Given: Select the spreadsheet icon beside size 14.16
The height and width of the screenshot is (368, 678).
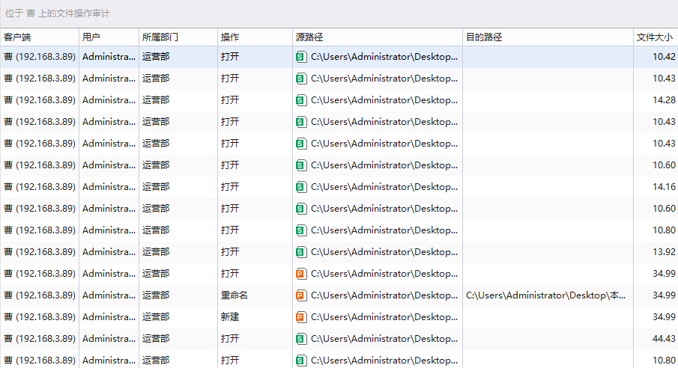Looking at the screenshot, I should pos(301,187).
